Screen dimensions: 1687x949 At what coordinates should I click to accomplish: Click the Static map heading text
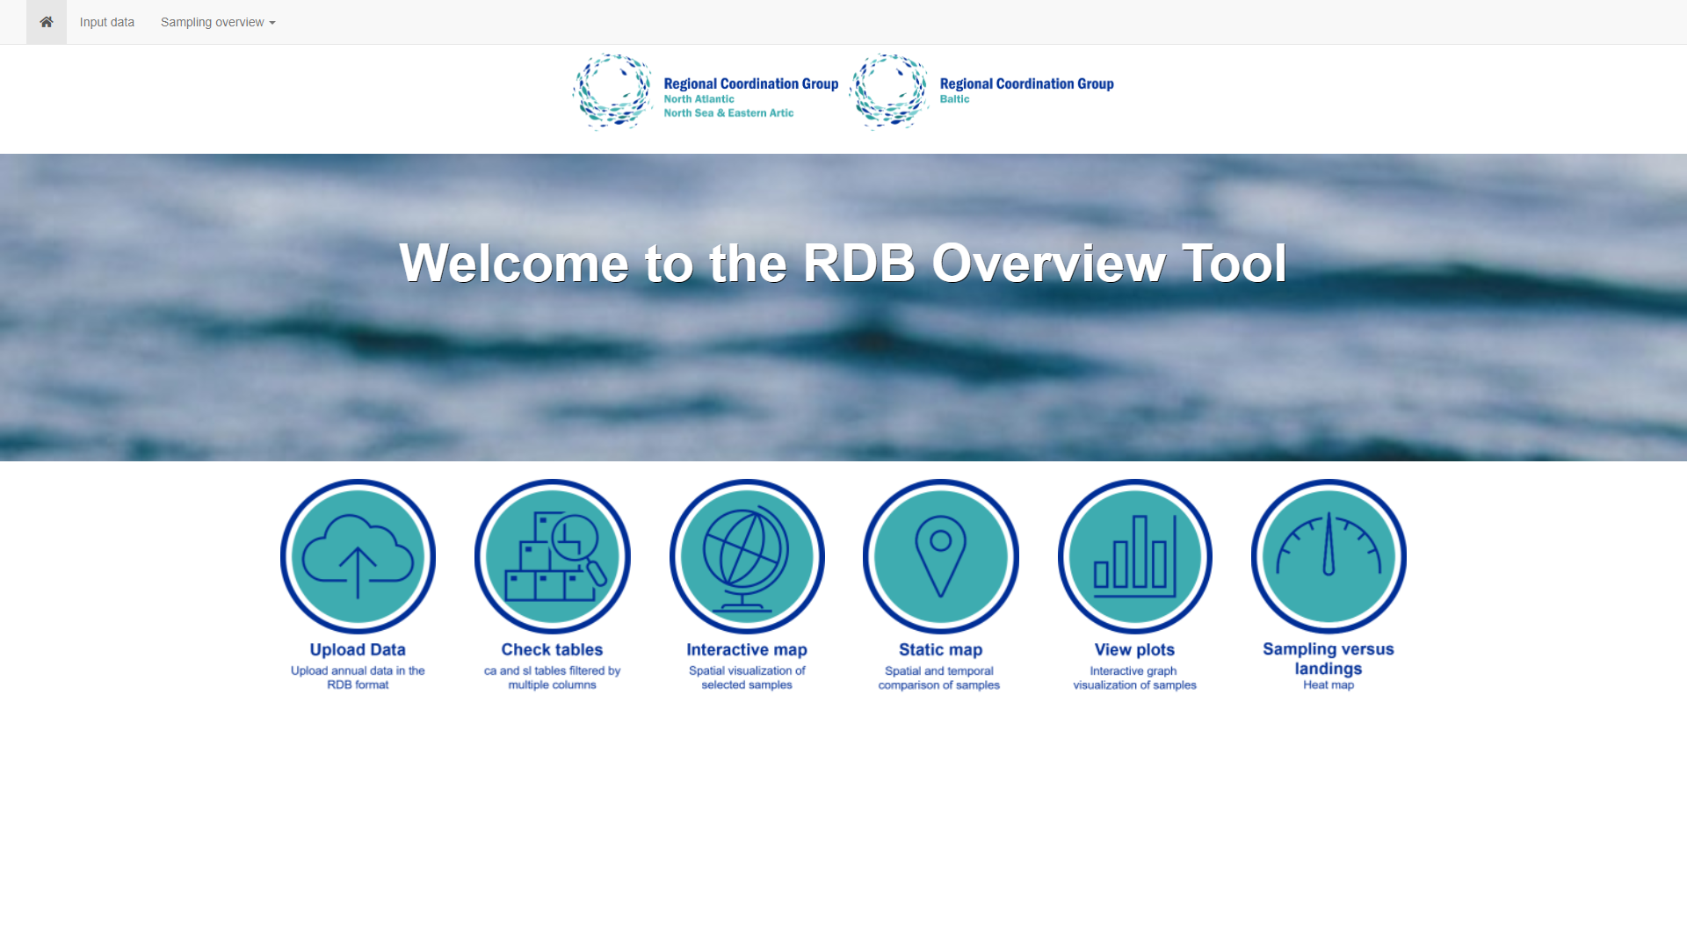click(x=940, y=649)
